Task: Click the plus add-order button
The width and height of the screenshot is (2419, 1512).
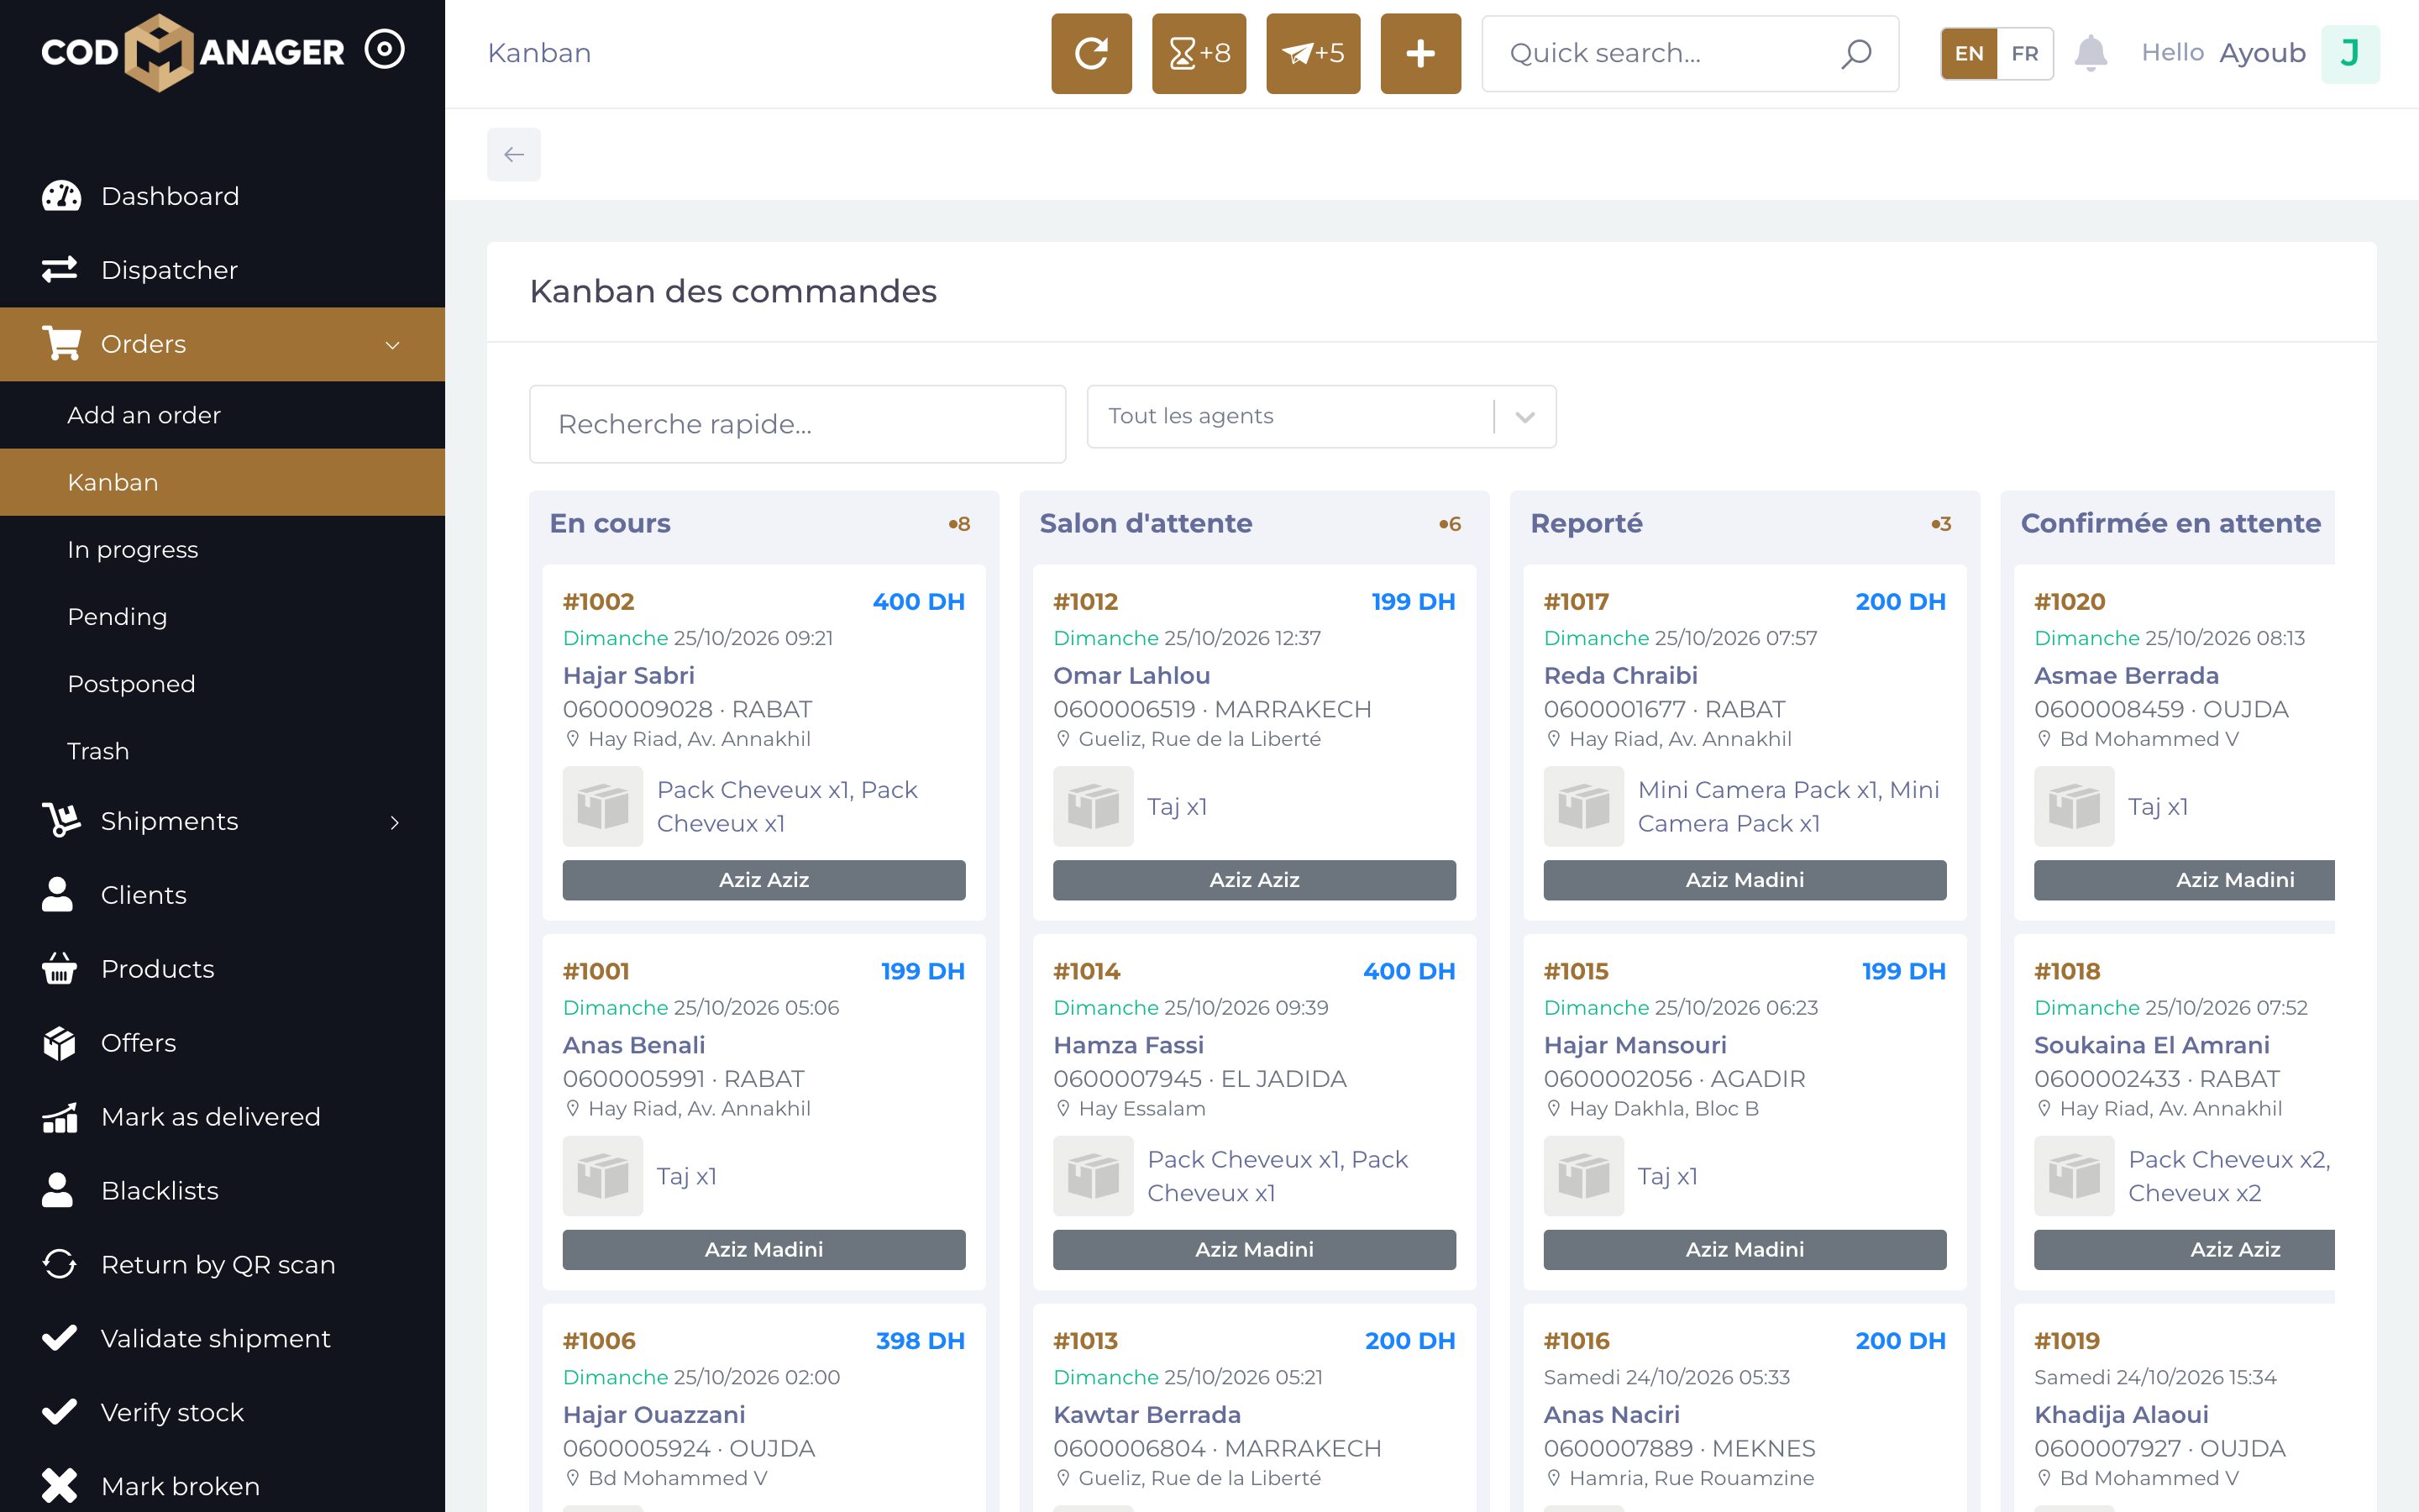Action: (1420, 53)
